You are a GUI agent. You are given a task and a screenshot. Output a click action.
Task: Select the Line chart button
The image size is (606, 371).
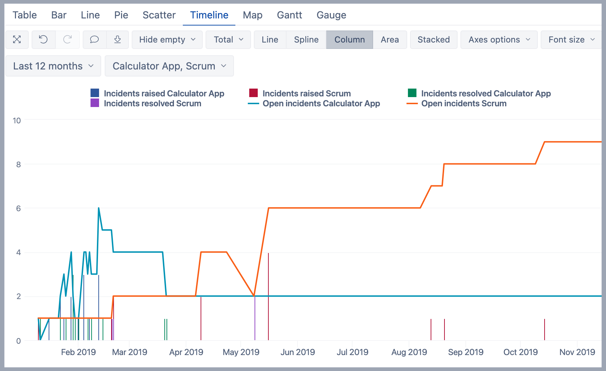[270, 40]
